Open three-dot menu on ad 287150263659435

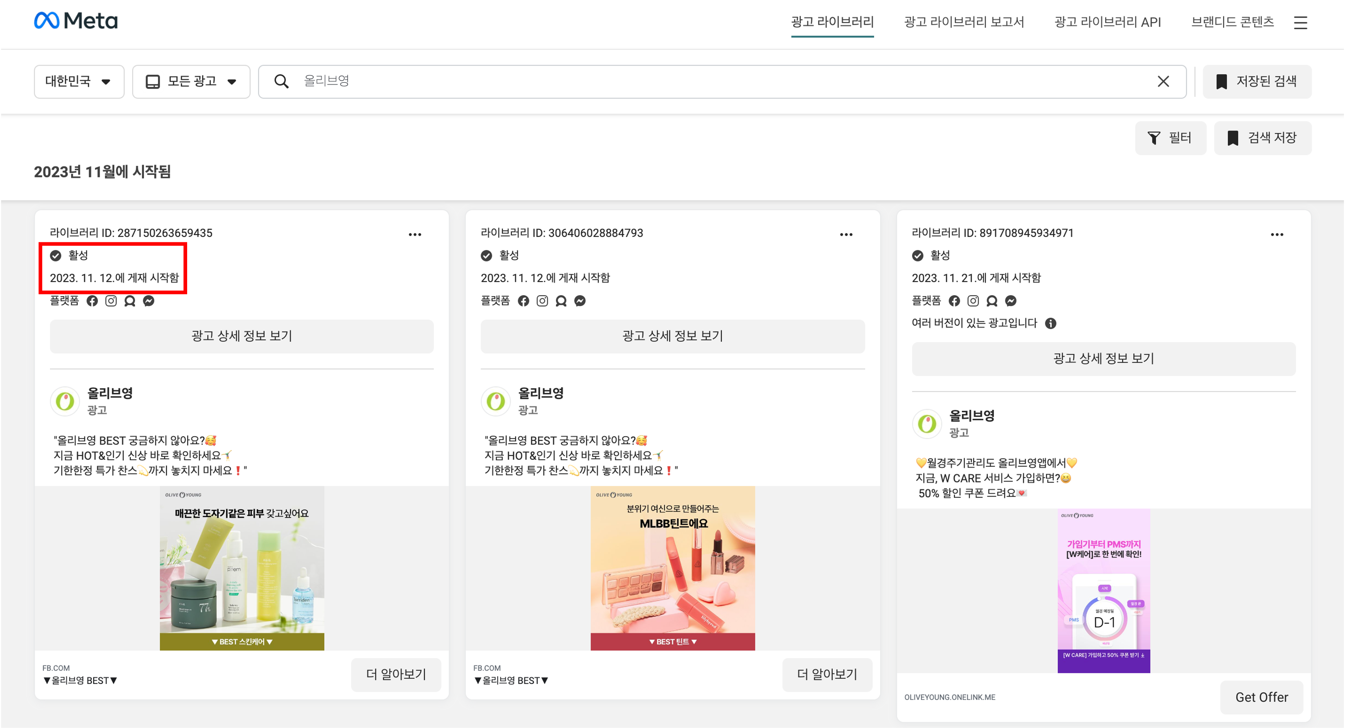(415, 235)
